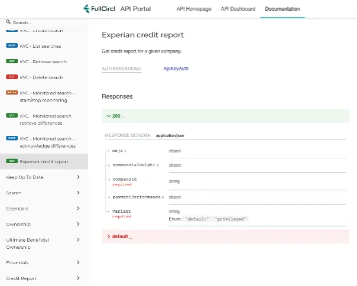The image size is (357, 286).
Task: Select Experian credit report in sidebar
Action: 44,161
